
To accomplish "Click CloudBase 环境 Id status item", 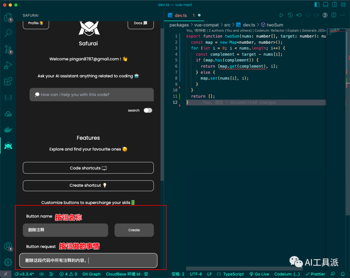I will click(127, 274).
